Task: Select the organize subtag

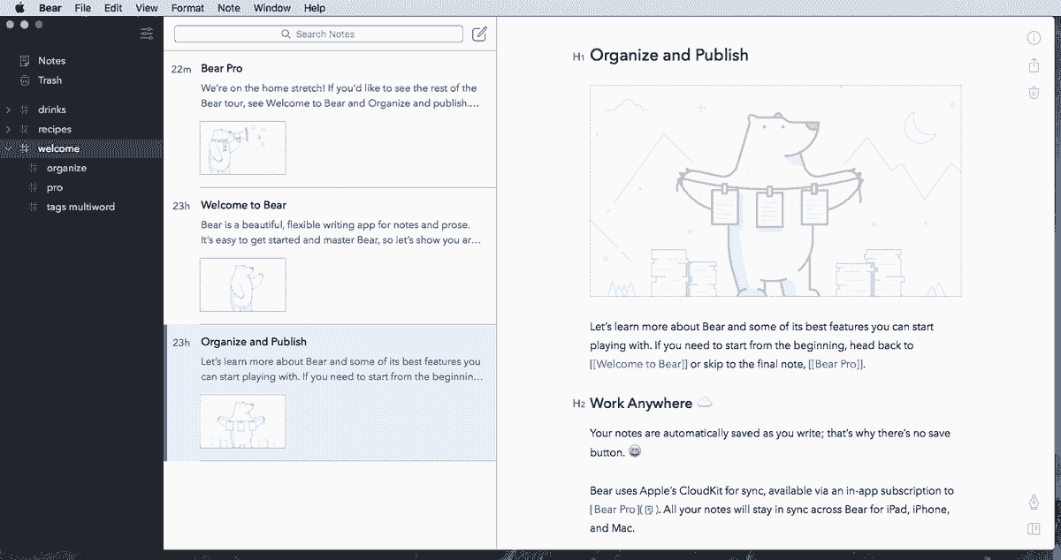Action: pyautogui.click(x=81, y=168)
